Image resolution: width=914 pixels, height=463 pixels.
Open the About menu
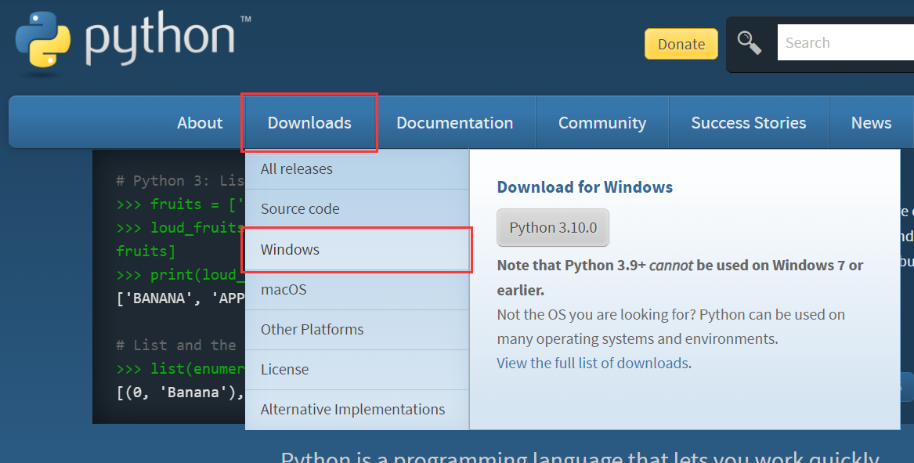tap(200, 123)
